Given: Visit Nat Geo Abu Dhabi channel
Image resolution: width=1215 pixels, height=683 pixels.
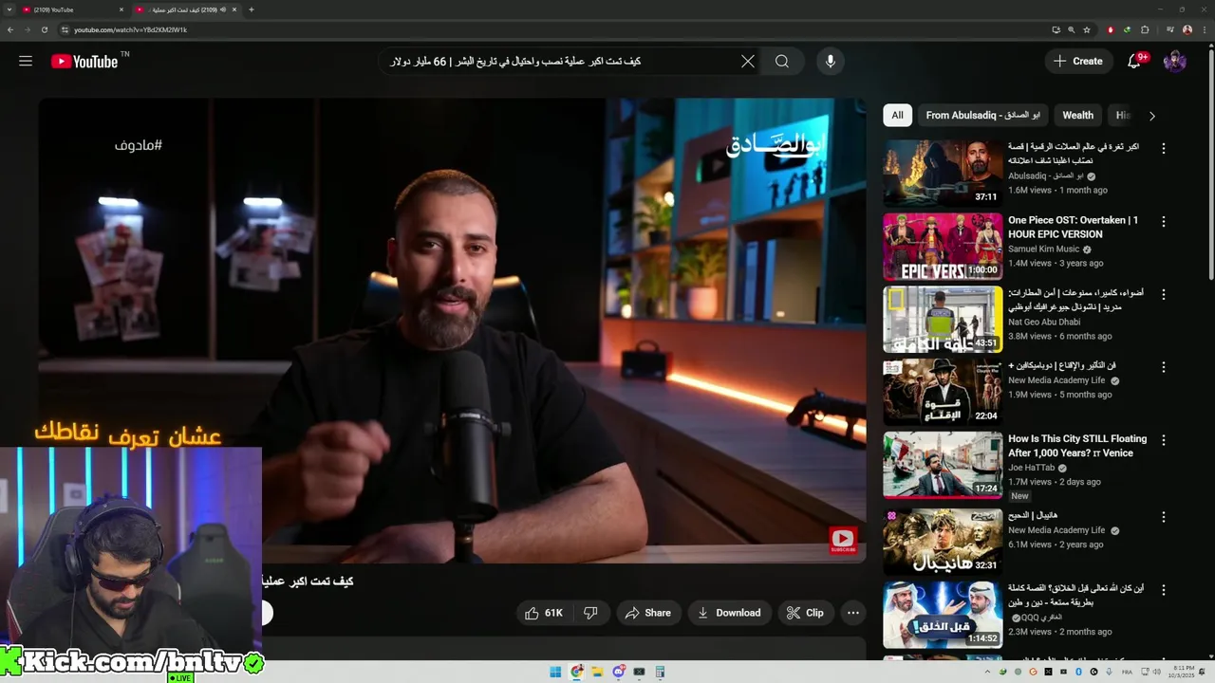Looking at the screenshot, I should coord(1044,323).
